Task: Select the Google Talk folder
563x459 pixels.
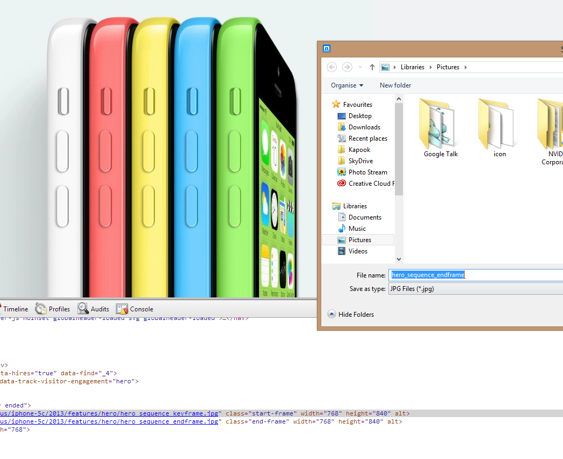Action: tap(440, 128)
